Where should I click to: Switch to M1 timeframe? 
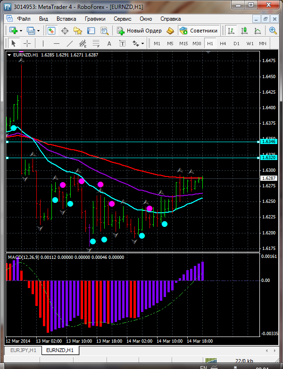coord(157,43)
